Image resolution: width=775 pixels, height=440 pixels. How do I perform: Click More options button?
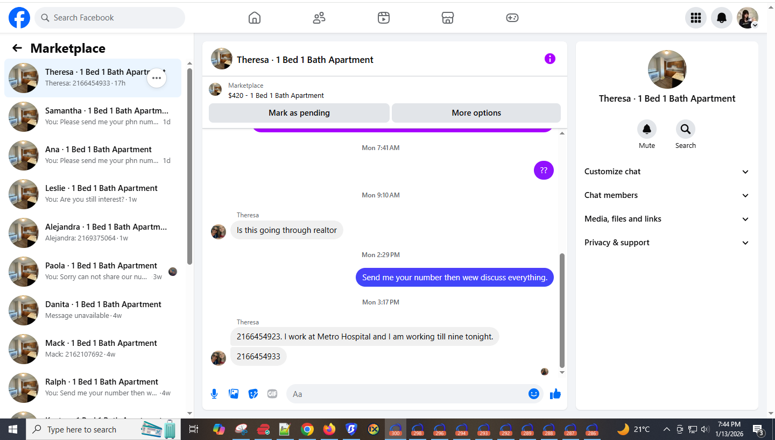476,113
